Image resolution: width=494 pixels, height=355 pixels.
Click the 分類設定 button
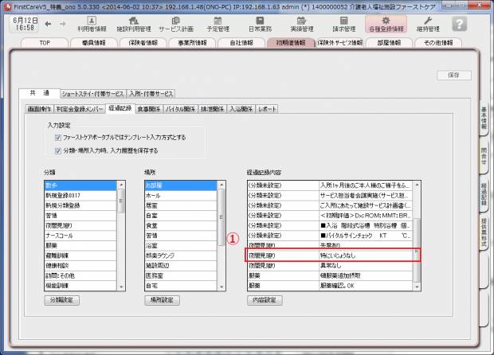(62, 301)
